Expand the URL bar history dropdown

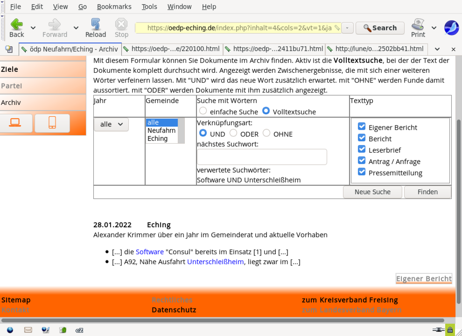(347, 28)
